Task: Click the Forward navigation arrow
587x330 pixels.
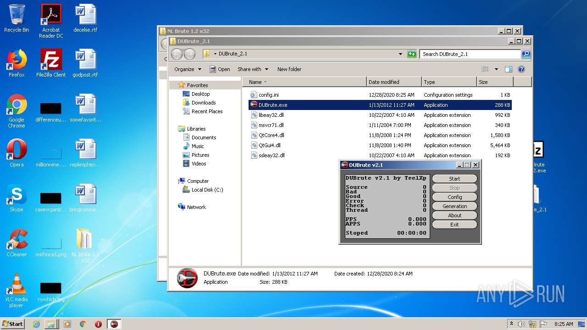Action: (x=189, y=54)
